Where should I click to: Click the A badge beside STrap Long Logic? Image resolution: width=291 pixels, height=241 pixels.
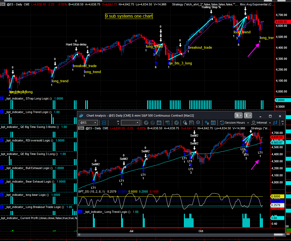(2, 98)
